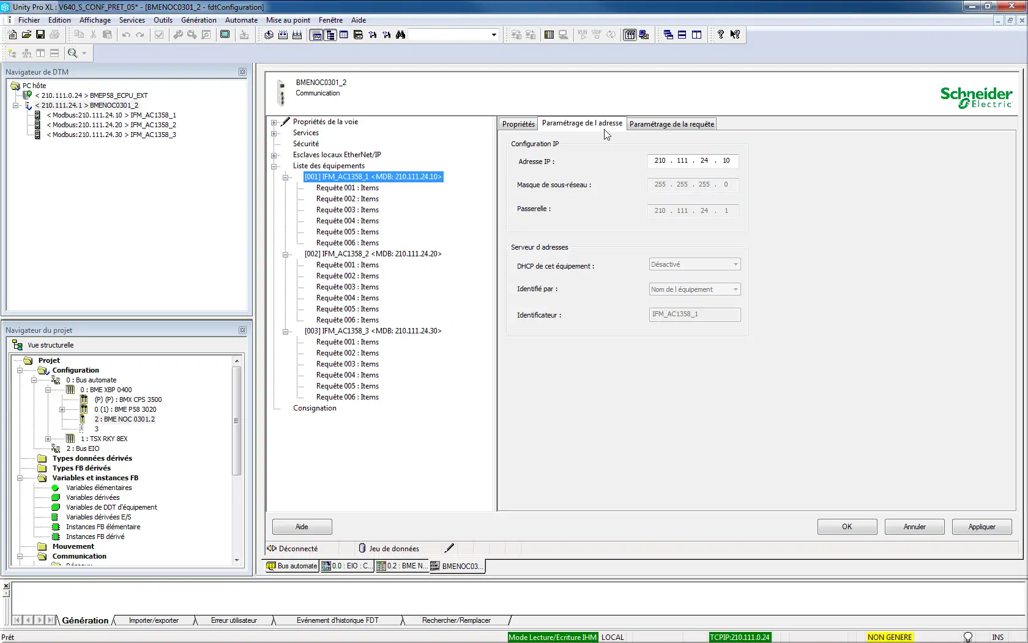The image size is (1028, 643).
Task: Click the STOP PLC toolbar icon
Action: pyautogui.click(x=597, y=35)
